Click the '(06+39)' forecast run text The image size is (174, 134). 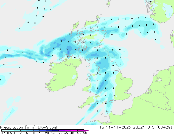[x=164, y=127]
